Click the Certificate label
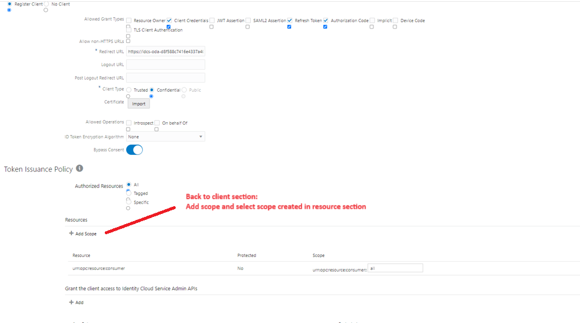580x323 pixels. [114, 102]
